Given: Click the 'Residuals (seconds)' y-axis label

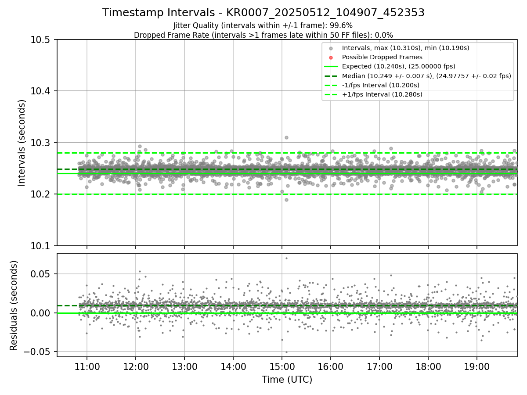Looking at the screenshot, I should pos(14,305).
